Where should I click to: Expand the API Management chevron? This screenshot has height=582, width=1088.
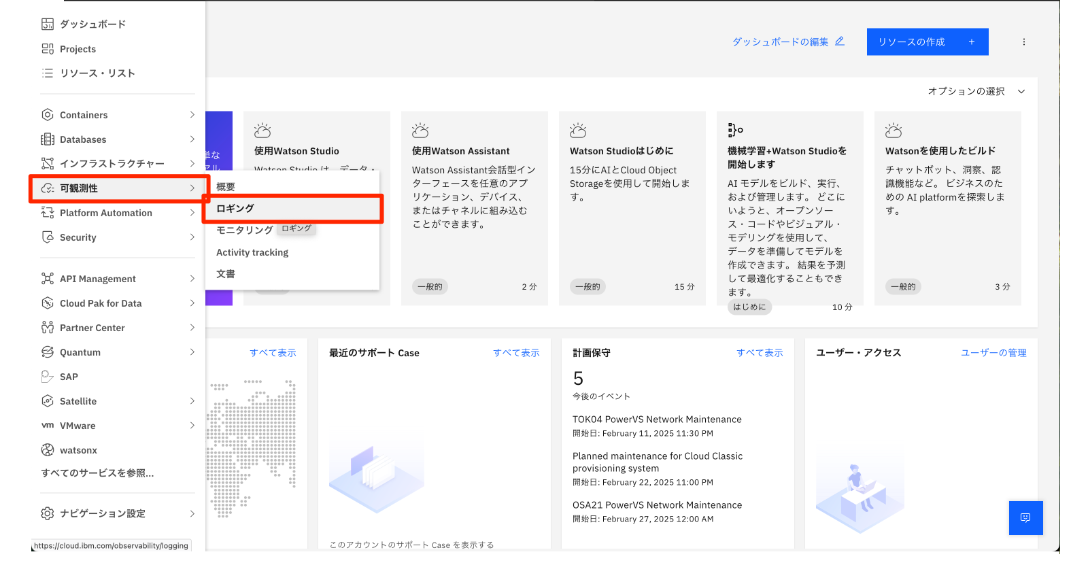click(x=192, y=279)
